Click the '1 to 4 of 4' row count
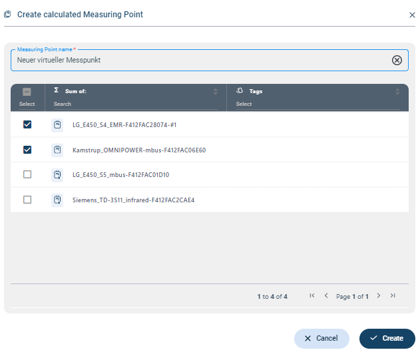Viewport: 420px width, 364px height. tap(272, 297)
